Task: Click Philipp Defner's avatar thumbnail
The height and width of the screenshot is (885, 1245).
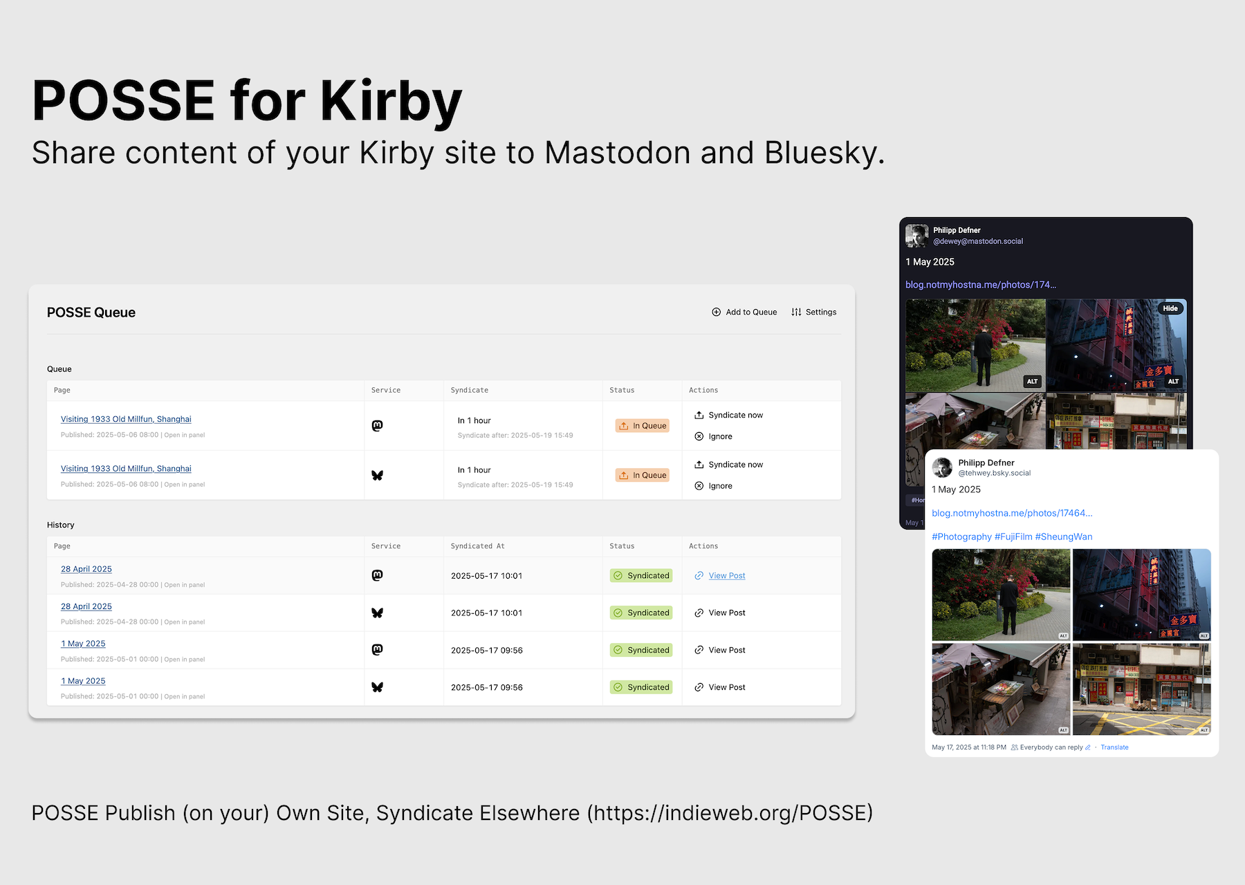Action: 917,235
